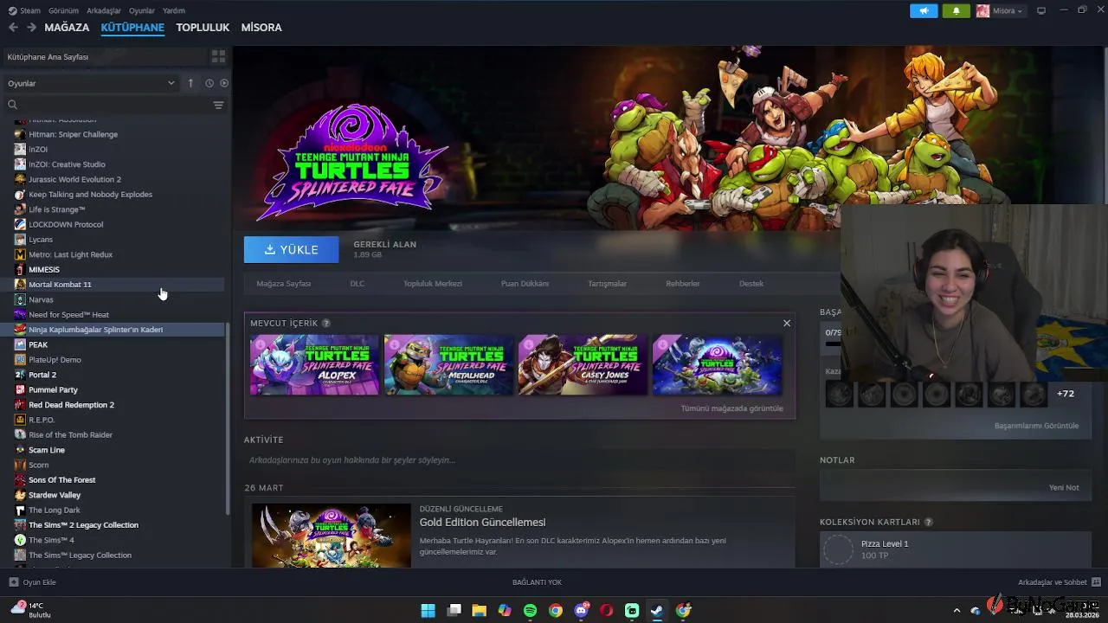1108x623 pixels.
Task: Expand Oyunlar category dropdown
Action: pyautogui.click(x=91, y=83)
